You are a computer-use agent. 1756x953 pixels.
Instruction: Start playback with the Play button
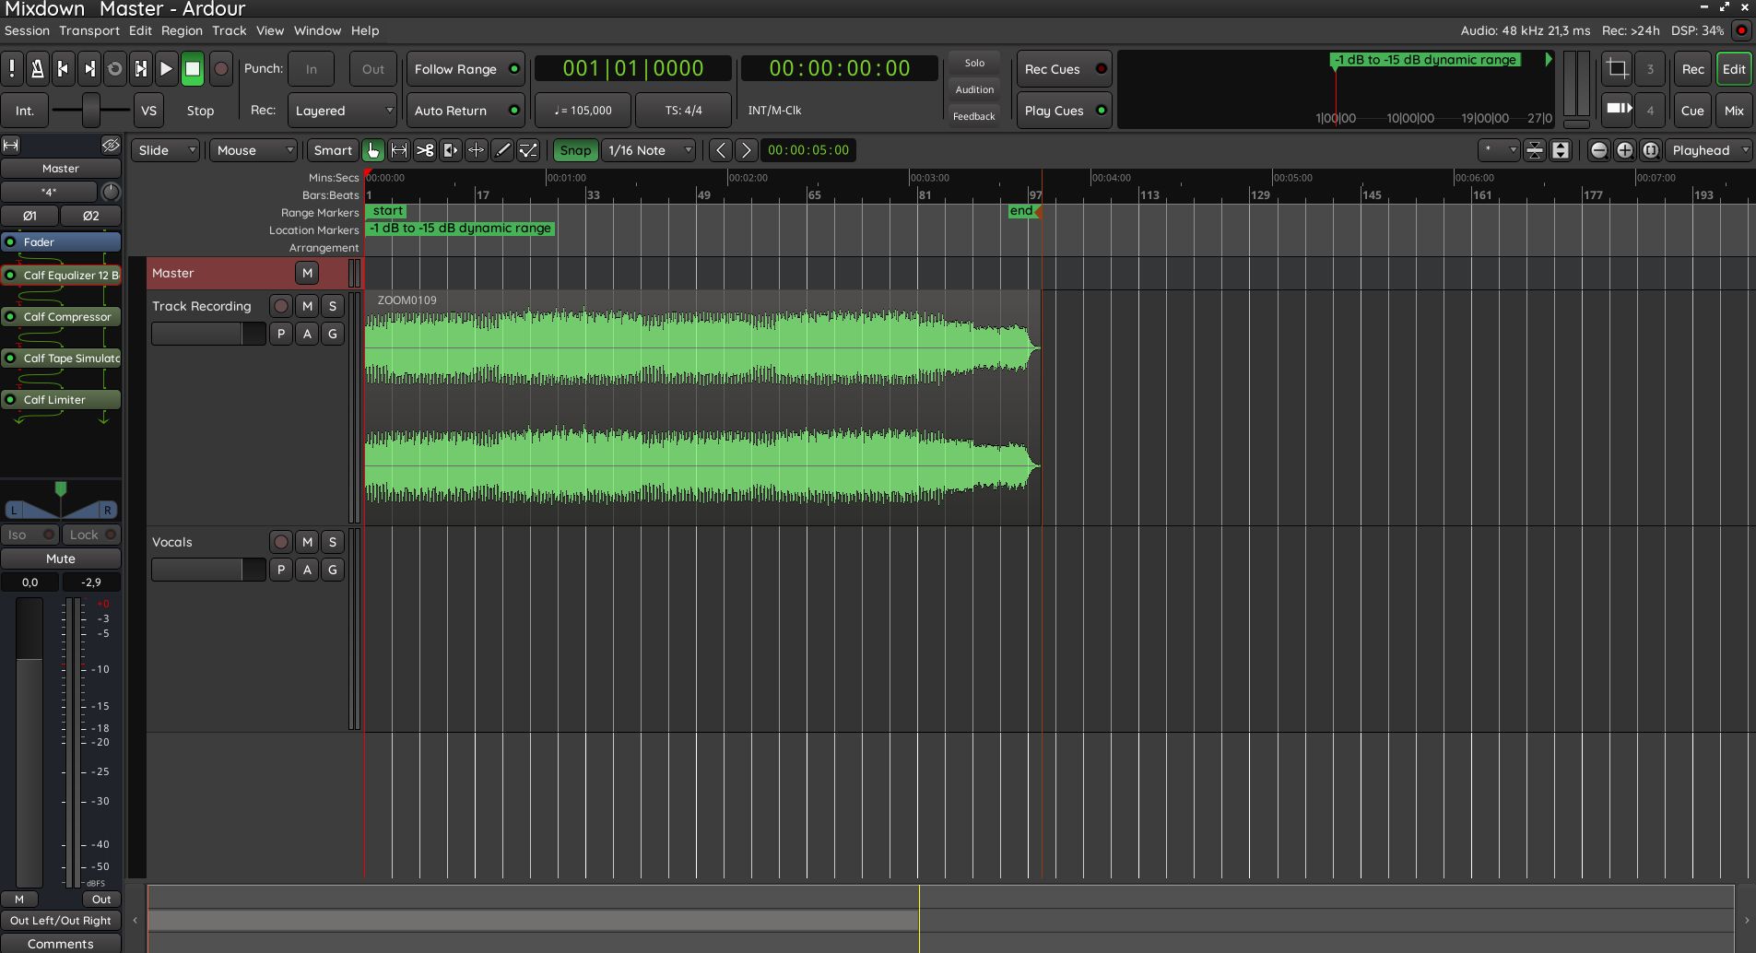tap(167, 69)
